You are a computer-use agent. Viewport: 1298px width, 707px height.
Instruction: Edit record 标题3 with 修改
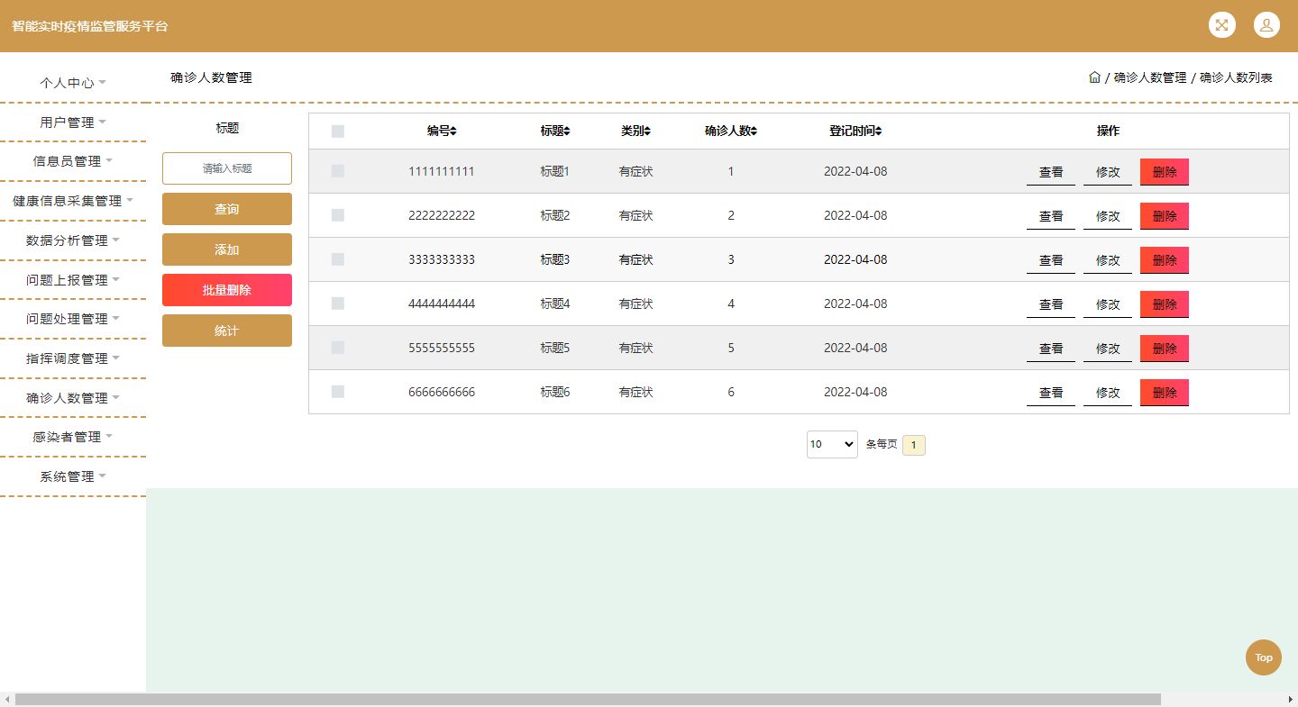tap(1108, 260)
